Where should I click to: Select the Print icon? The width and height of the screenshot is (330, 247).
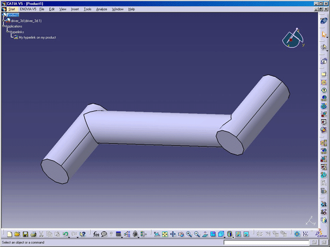tap(33, 234)
